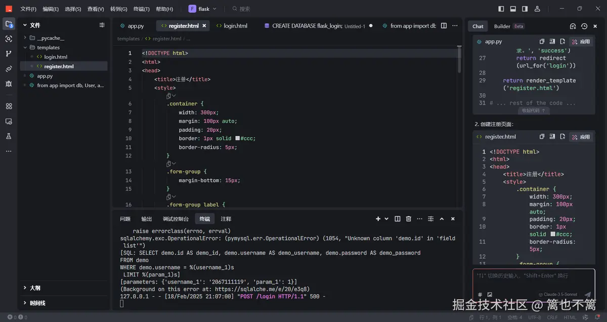607x322 pixels.
Task: Close the register.html editor tab
Action: click(x=204, y=26)
